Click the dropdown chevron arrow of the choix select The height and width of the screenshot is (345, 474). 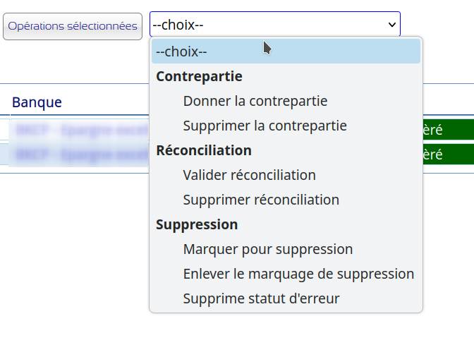(x=392, y=25)
